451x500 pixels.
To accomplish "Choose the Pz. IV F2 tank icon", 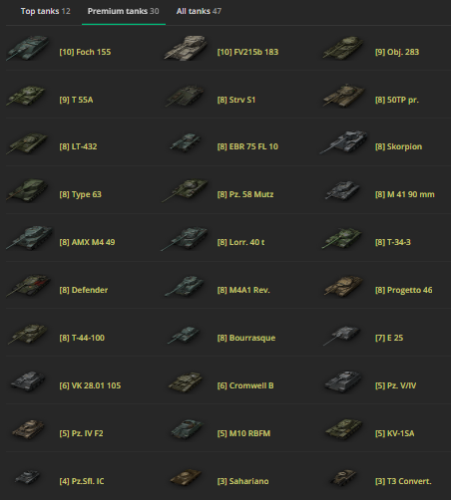I will pos(28,429).
